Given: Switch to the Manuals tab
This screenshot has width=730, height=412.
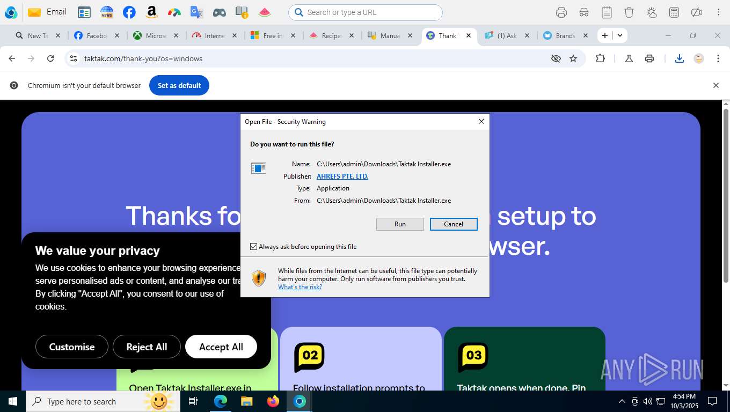Looking at the screenshot, I should [x=390, y=35].
